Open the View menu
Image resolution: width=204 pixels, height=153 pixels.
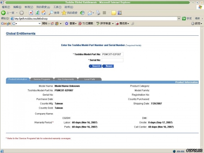(29, 7)
